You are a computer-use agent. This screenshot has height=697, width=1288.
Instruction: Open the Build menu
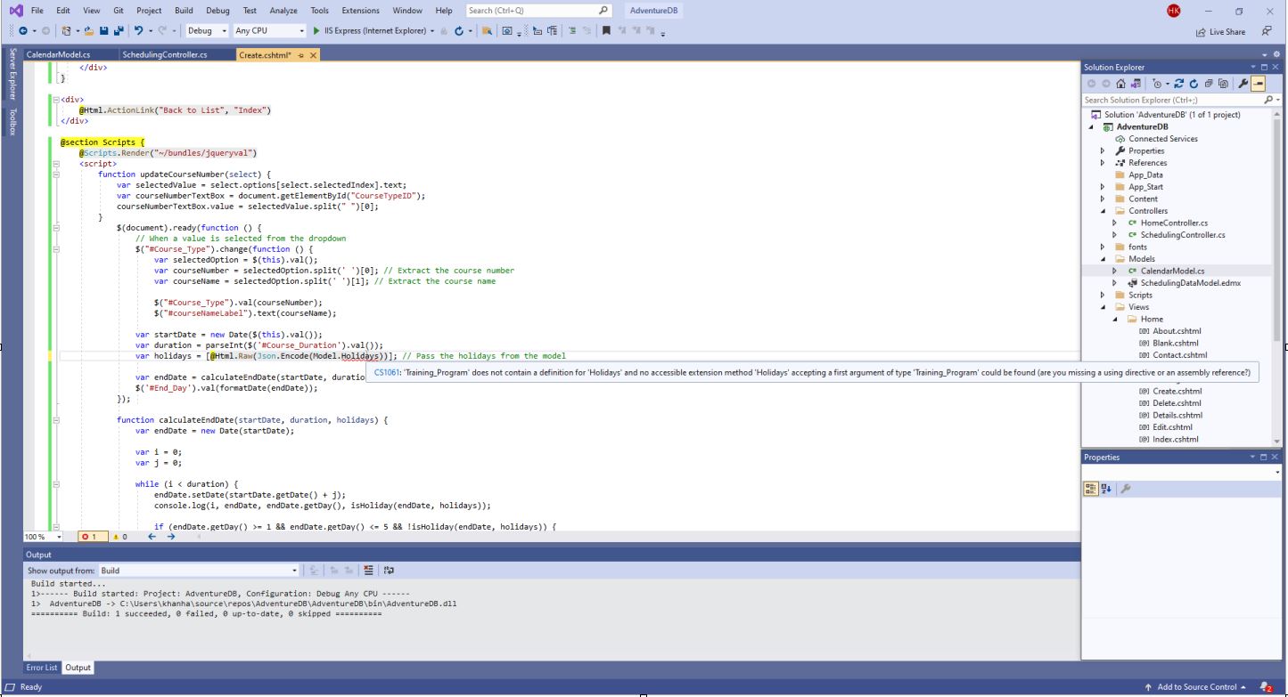coord(184,11)
